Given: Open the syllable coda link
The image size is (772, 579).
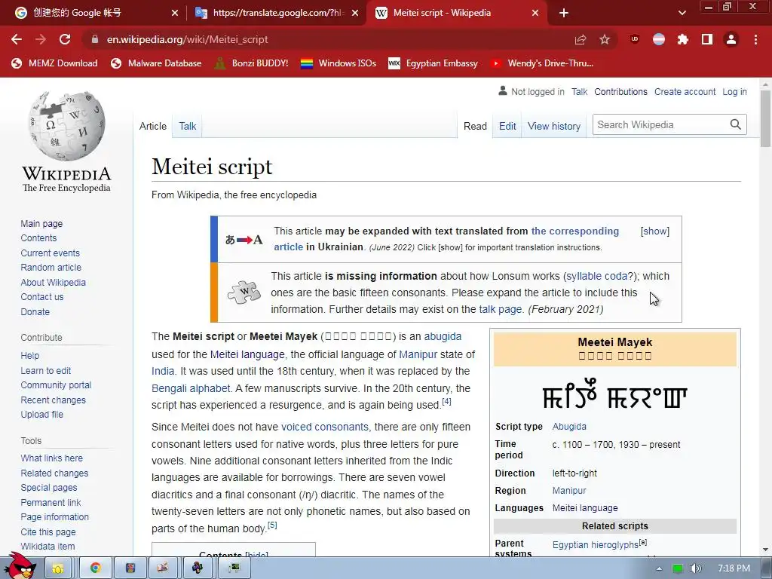Looking at the screenshot, I should 597,276.
